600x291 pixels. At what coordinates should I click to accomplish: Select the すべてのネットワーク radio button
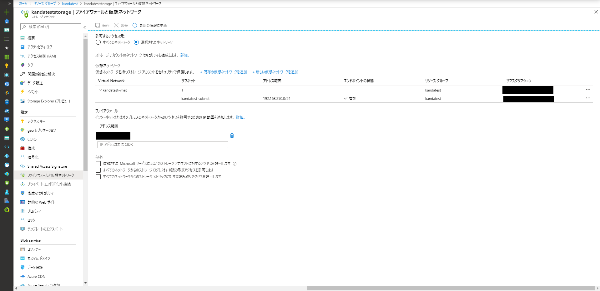click(98, 42)
